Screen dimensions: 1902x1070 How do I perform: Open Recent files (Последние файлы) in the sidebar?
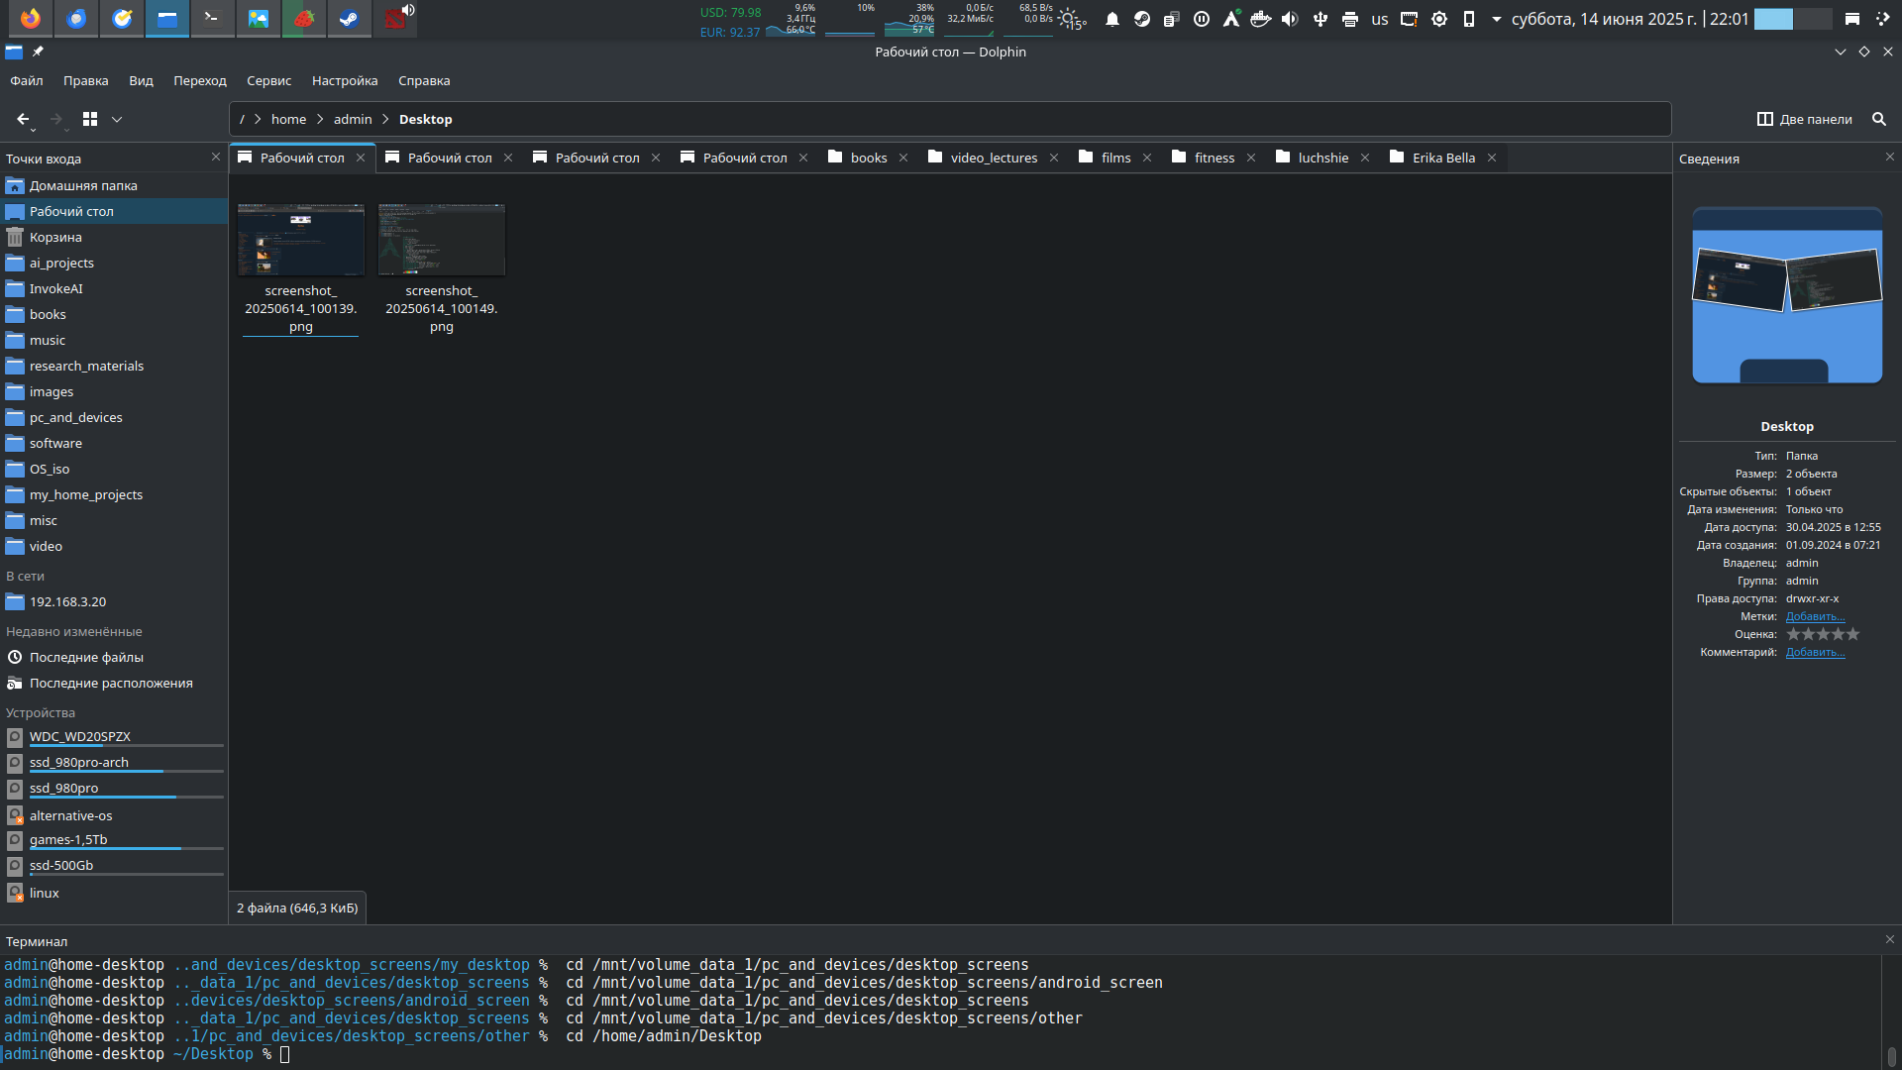tap(86, 657)
